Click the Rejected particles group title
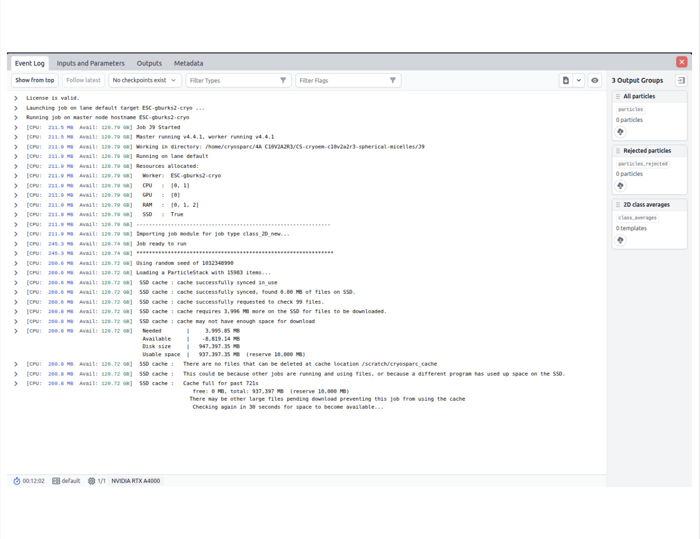This screenshot has width=700, height=539. pos(647,151)
